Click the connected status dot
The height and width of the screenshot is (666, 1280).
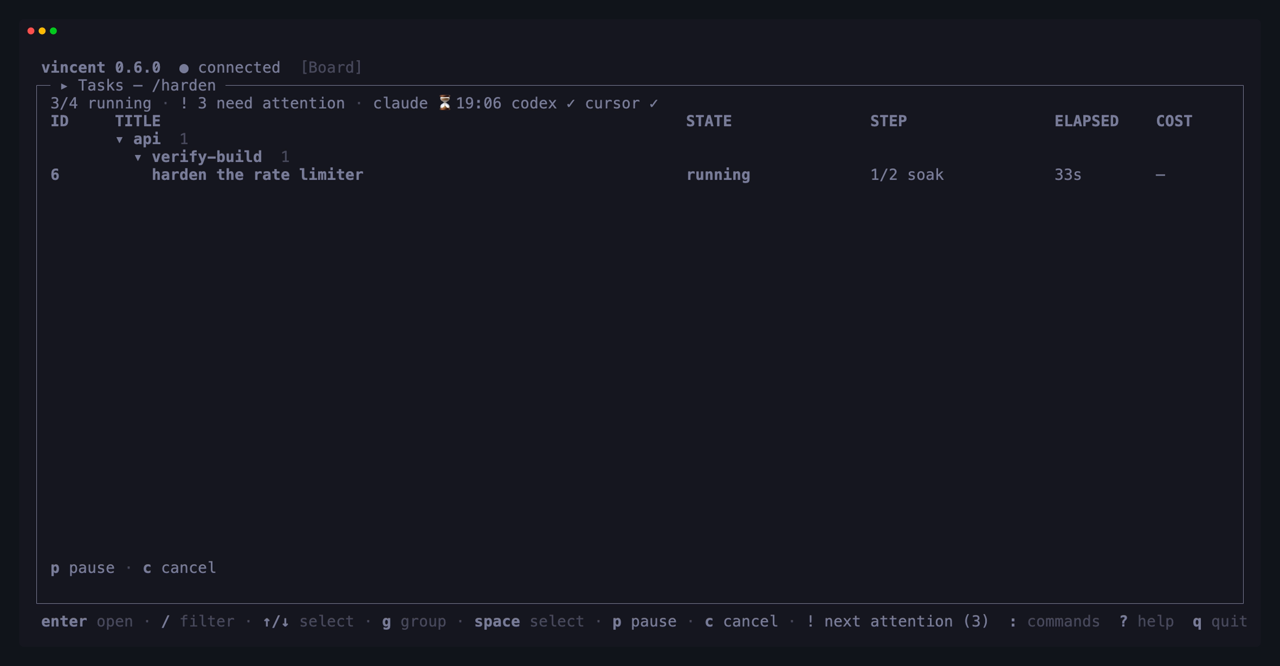[x=183, y=68]
